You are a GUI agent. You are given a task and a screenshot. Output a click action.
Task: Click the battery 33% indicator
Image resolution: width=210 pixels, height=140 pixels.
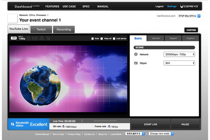tap(14, 38)
